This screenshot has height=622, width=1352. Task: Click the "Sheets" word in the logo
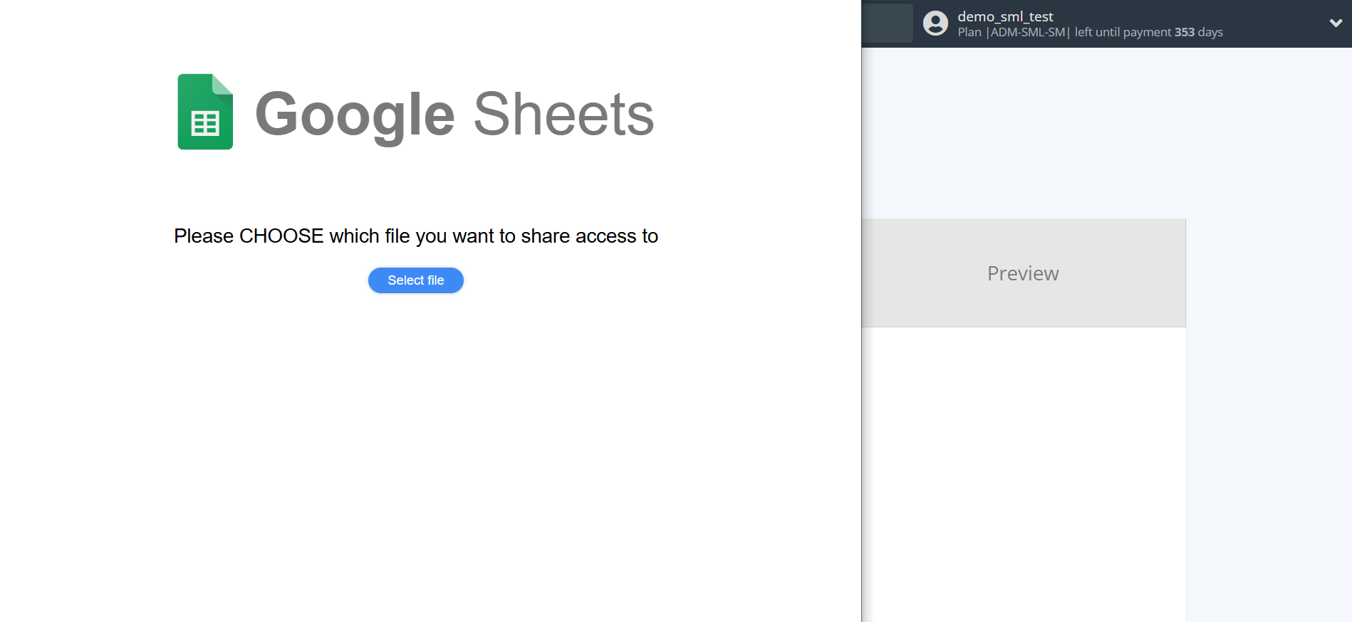tap(563, 115)
